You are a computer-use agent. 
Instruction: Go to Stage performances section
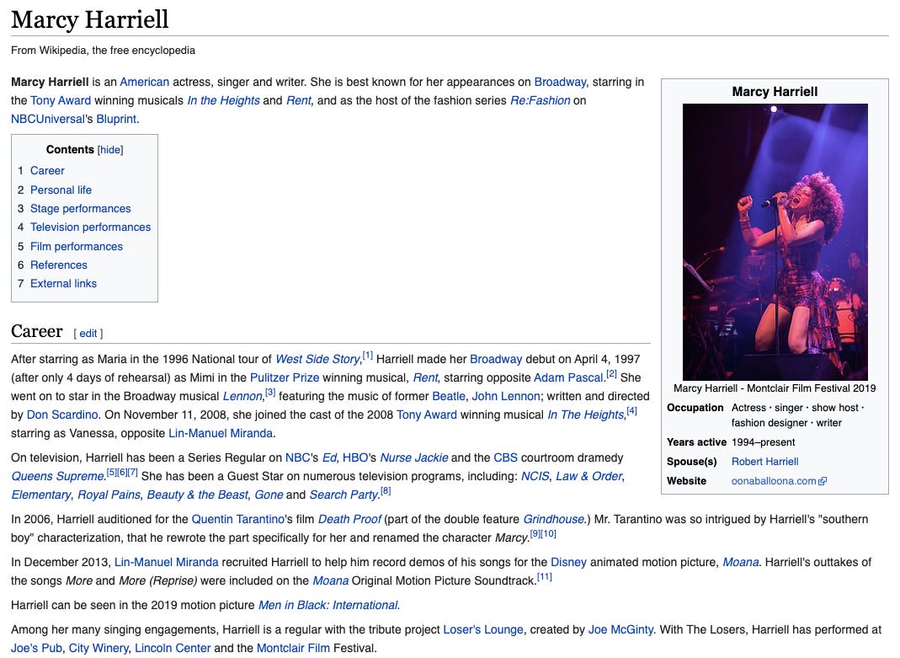[x=80, y=208]
